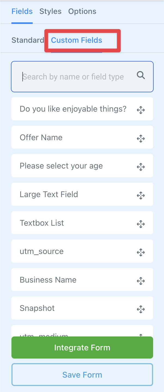Select the Offer Name custom field
Image resolution: width=164 pixels, height=392 pixels.
[x=41, y=137]
